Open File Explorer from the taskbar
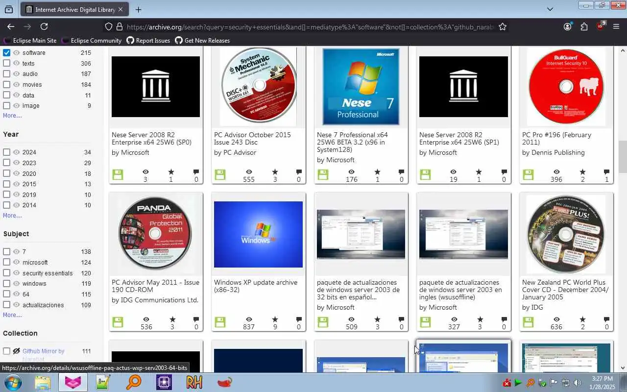Screen dimensions: 627x392 (43, 382)
